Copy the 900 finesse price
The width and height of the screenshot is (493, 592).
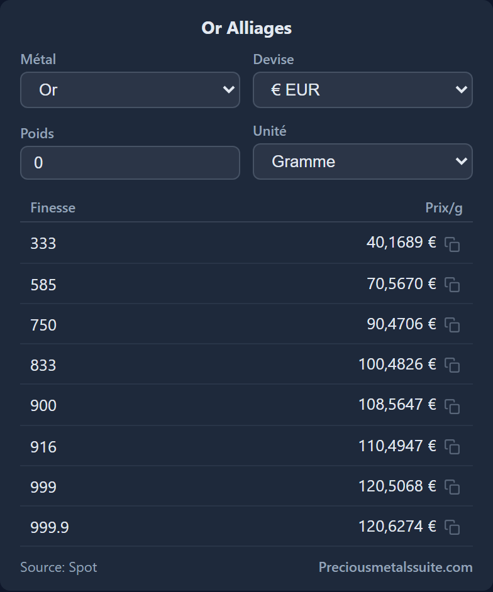(452, 406)
